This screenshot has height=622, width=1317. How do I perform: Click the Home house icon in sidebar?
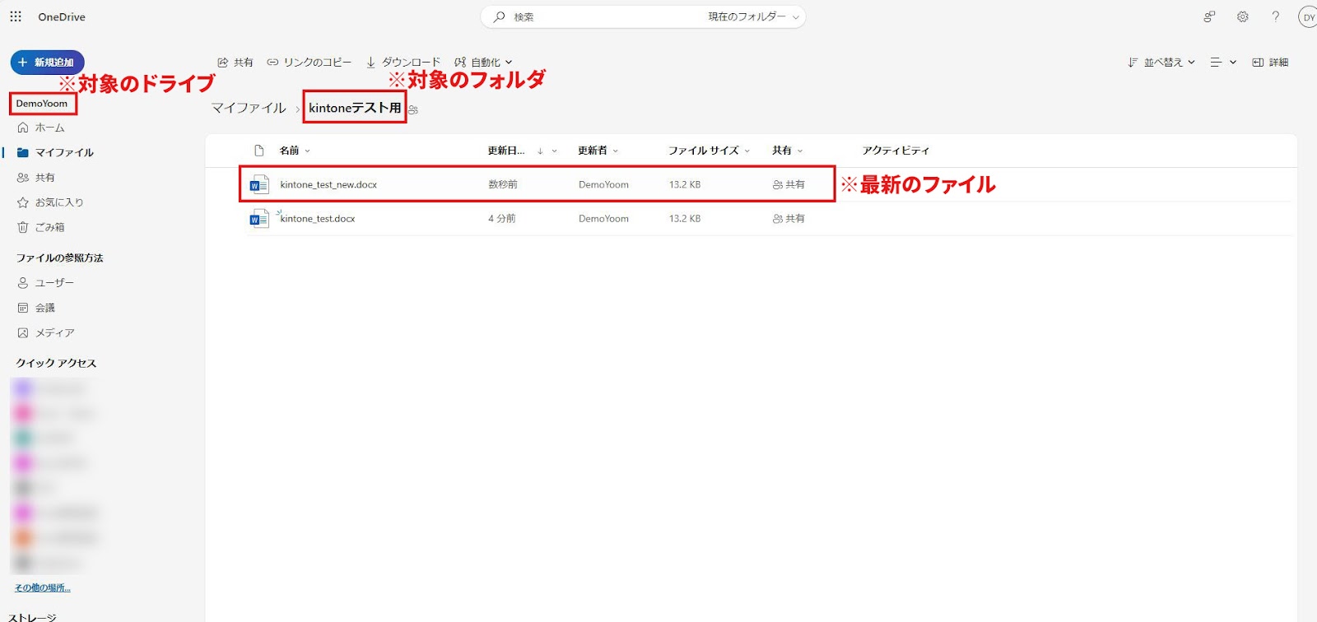(23, 128)
